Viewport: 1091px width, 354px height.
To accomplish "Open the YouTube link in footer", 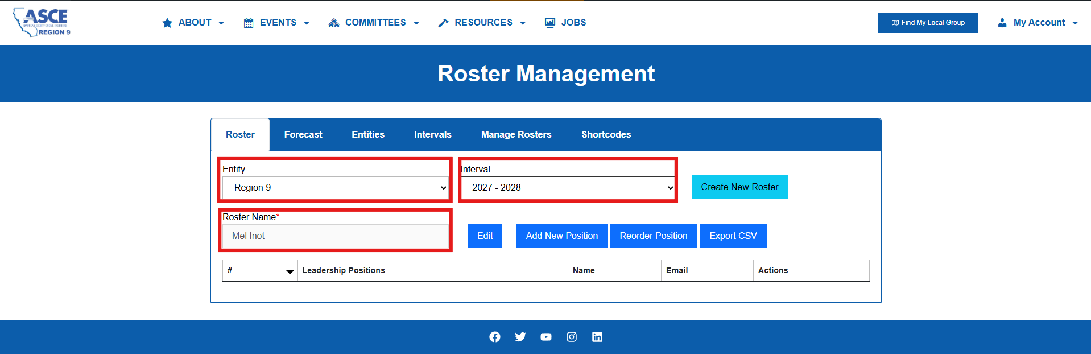I will [546, 337].
